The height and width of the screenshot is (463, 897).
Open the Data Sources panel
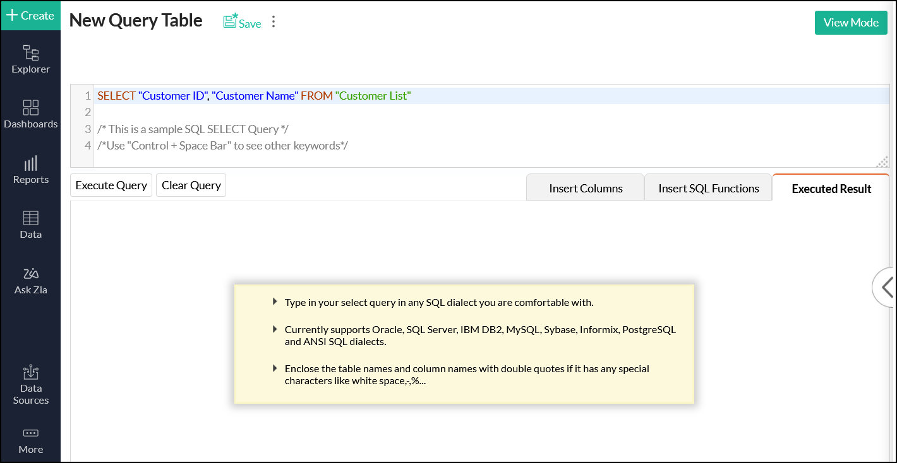[30, 385]
